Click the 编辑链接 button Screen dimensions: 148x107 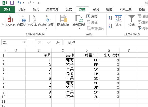(x=95, y=28)
